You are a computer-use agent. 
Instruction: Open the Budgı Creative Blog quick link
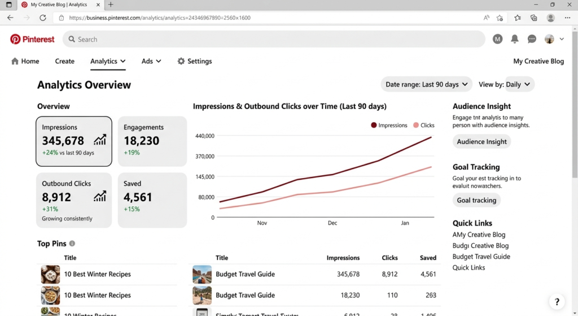tap(480, 246)
